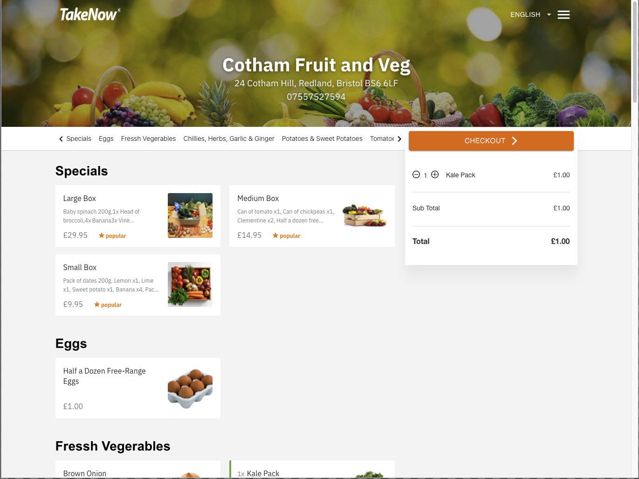Open the Medium Box product card
Image resolution: width=639 pixels, height=479 pixels.
pos(312,216)
